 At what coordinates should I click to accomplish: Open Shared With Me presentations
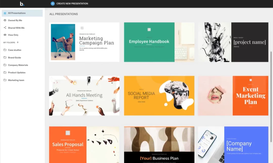tap(16, 28)
